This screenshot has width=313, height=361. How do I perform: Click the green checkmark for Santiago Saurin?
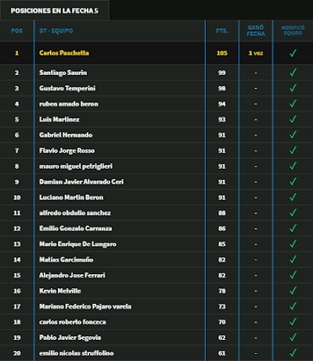point(293,73)
